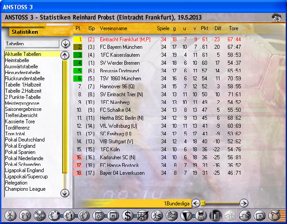
Task: Select Trefferübersicht entry
Action: click(21, 115)
